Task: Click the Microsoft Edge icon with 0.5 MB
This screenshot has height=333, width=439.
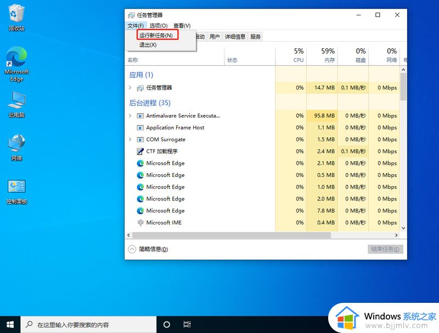Action: 140,175
